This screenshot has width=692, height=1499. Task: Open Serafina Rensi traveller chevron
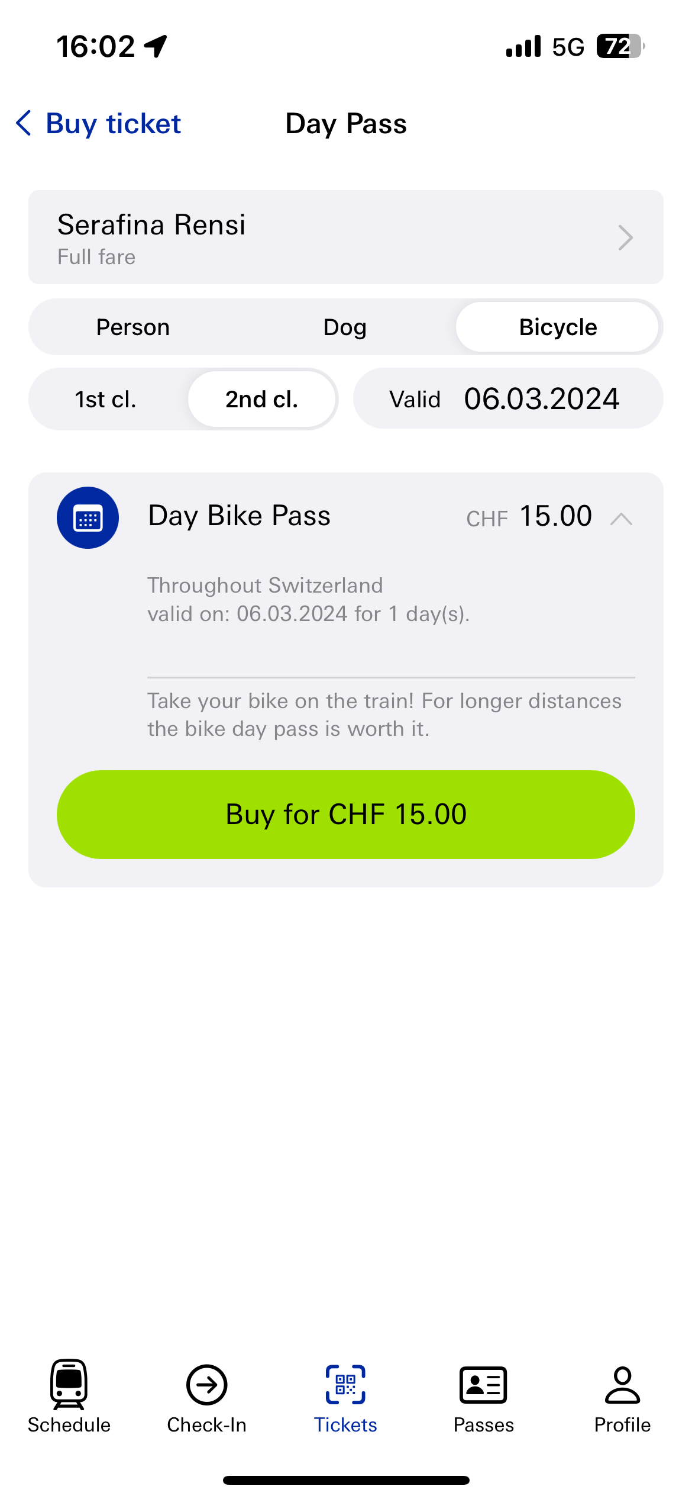click(x=625, y=237)
